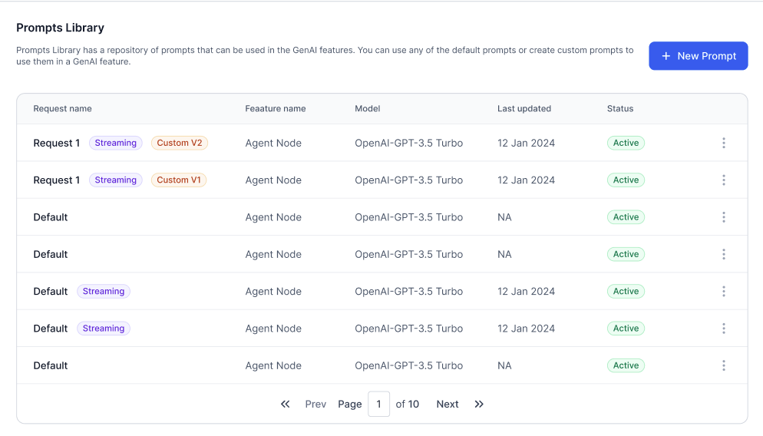Open three-dot menu on the first Default row
Image resolution: width=763 pixels, height=436 pixels.
click(x=723, y=217)
